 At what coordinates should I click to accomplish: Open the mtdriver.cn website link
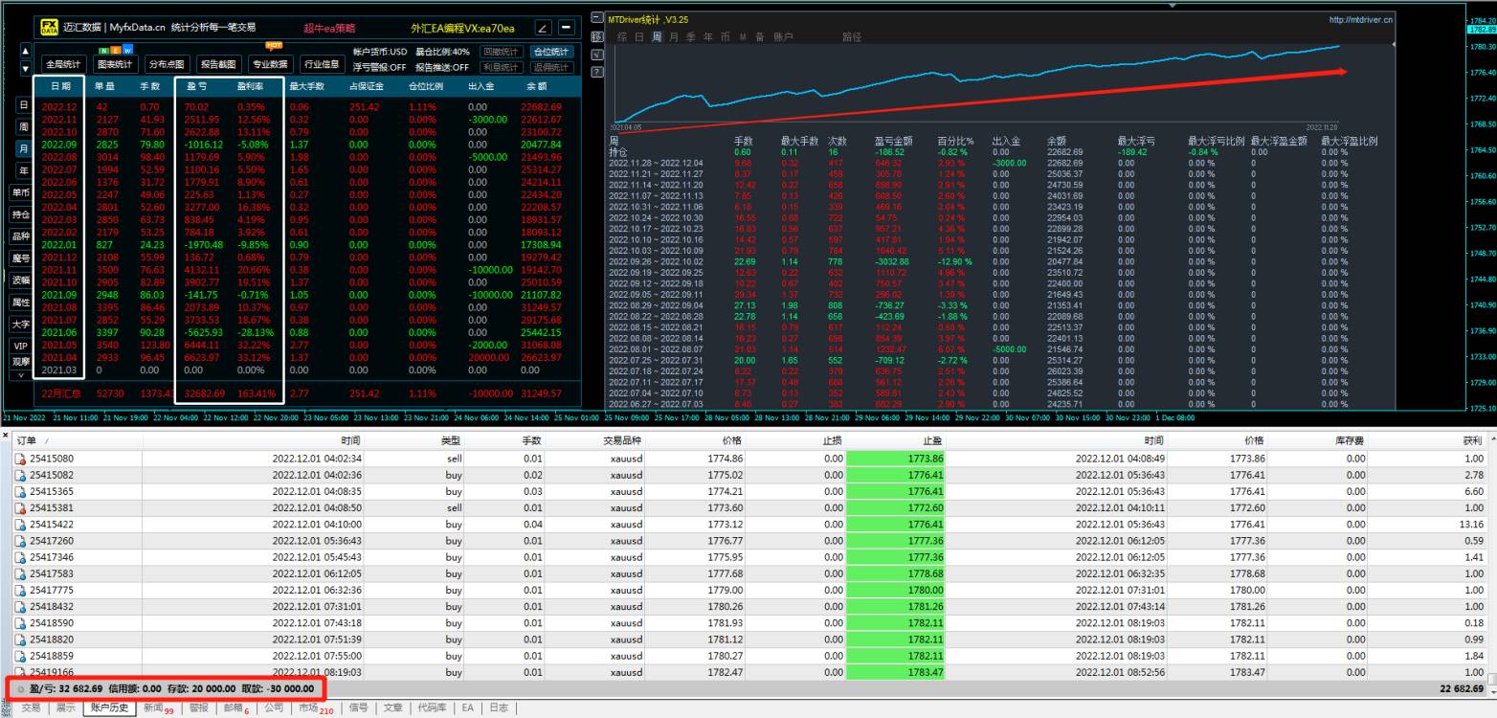pos(1361,19)
